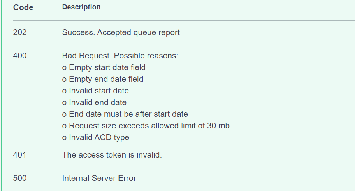Click the bullet before Invalid ACD type
Screen dimensions: 355x191
(x=64, y=138)
